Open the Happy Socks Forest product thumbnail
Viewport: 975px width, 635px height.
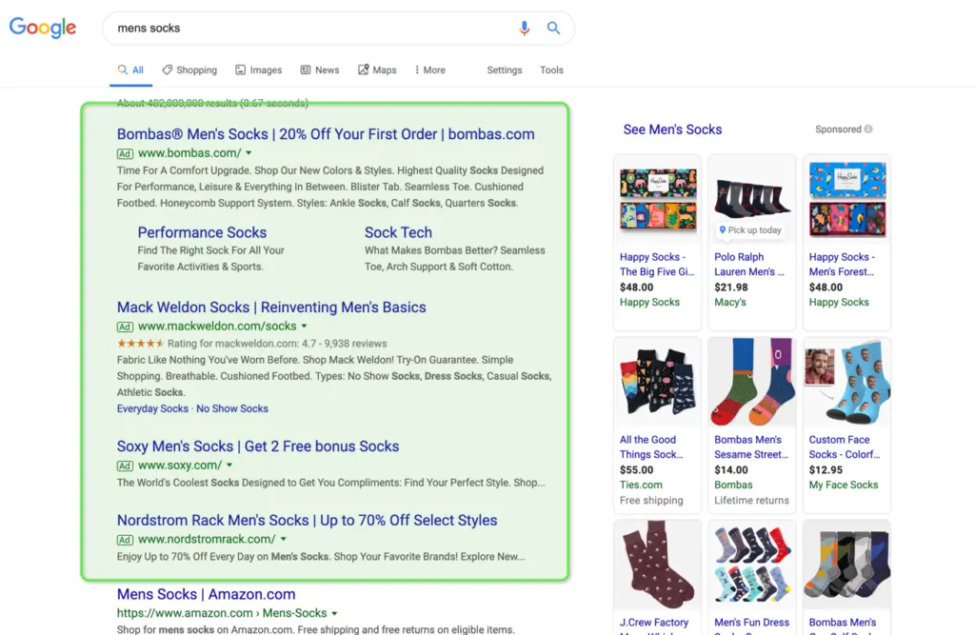click(846, 197)
